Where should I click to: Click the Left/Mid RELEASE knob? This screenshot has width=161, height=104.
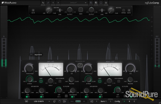click(71, 79)
